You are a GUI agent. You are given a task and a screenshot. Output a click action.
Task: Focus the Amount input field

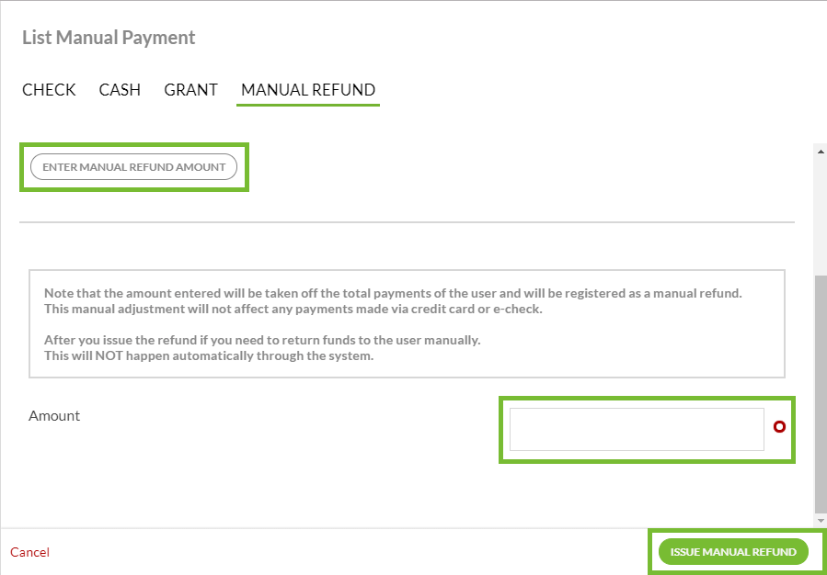[637, 430]
